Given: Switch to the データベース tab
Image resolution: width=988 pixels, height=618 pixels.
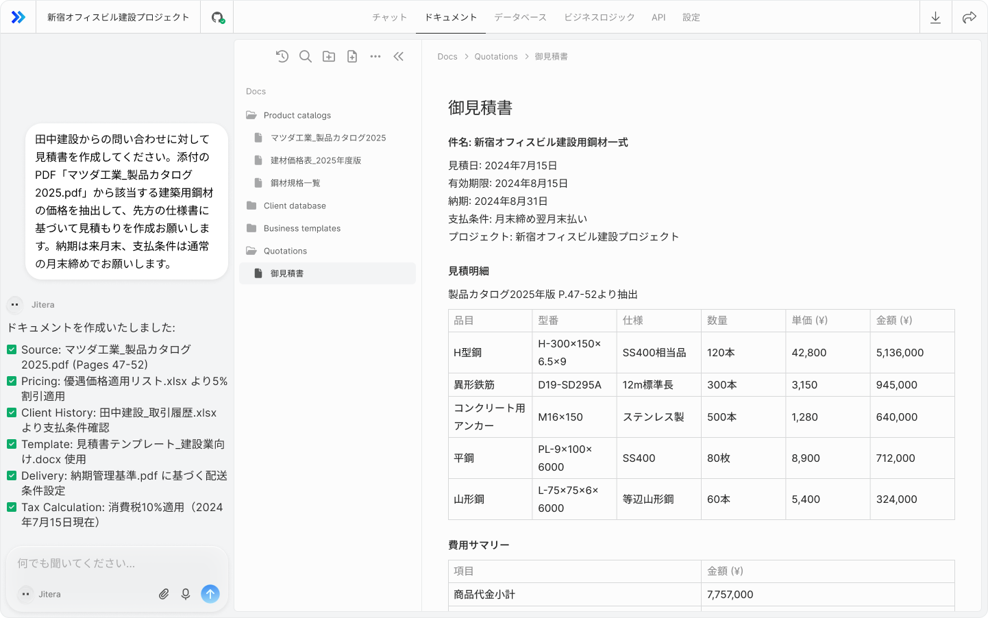Looking at the screenshot, I should (520, 17).
